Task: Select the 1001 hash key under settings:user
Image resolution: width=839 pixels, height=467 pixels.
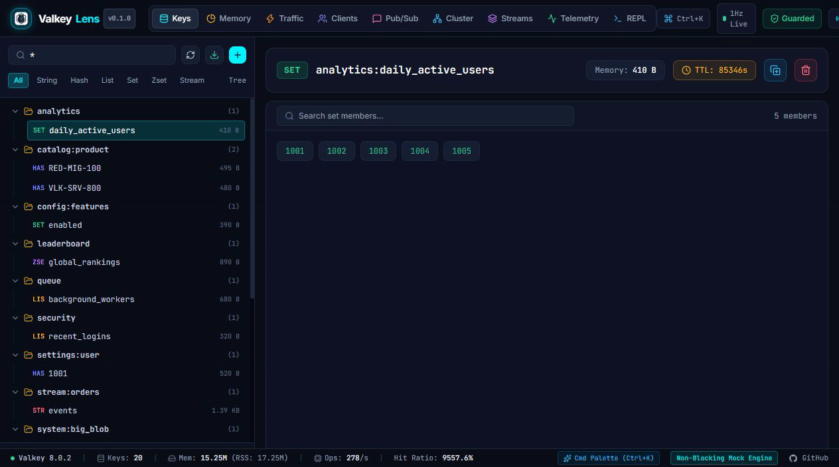Action: point(136,374)
